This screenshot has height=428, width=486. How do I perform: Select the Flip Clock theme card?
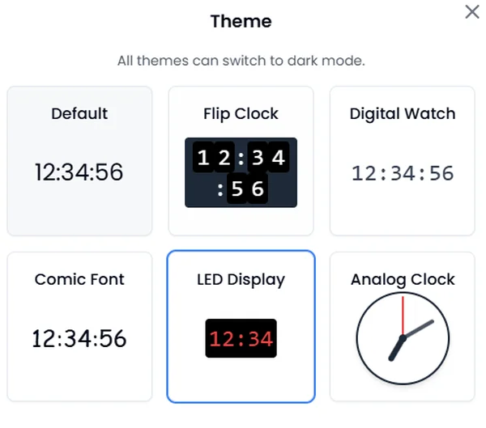(x=241, y=161)
